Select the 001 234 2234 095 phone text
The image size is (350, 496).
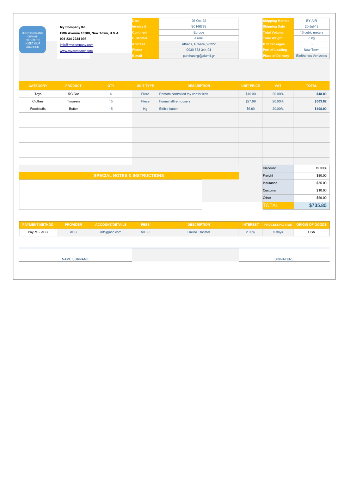(73, 39)
